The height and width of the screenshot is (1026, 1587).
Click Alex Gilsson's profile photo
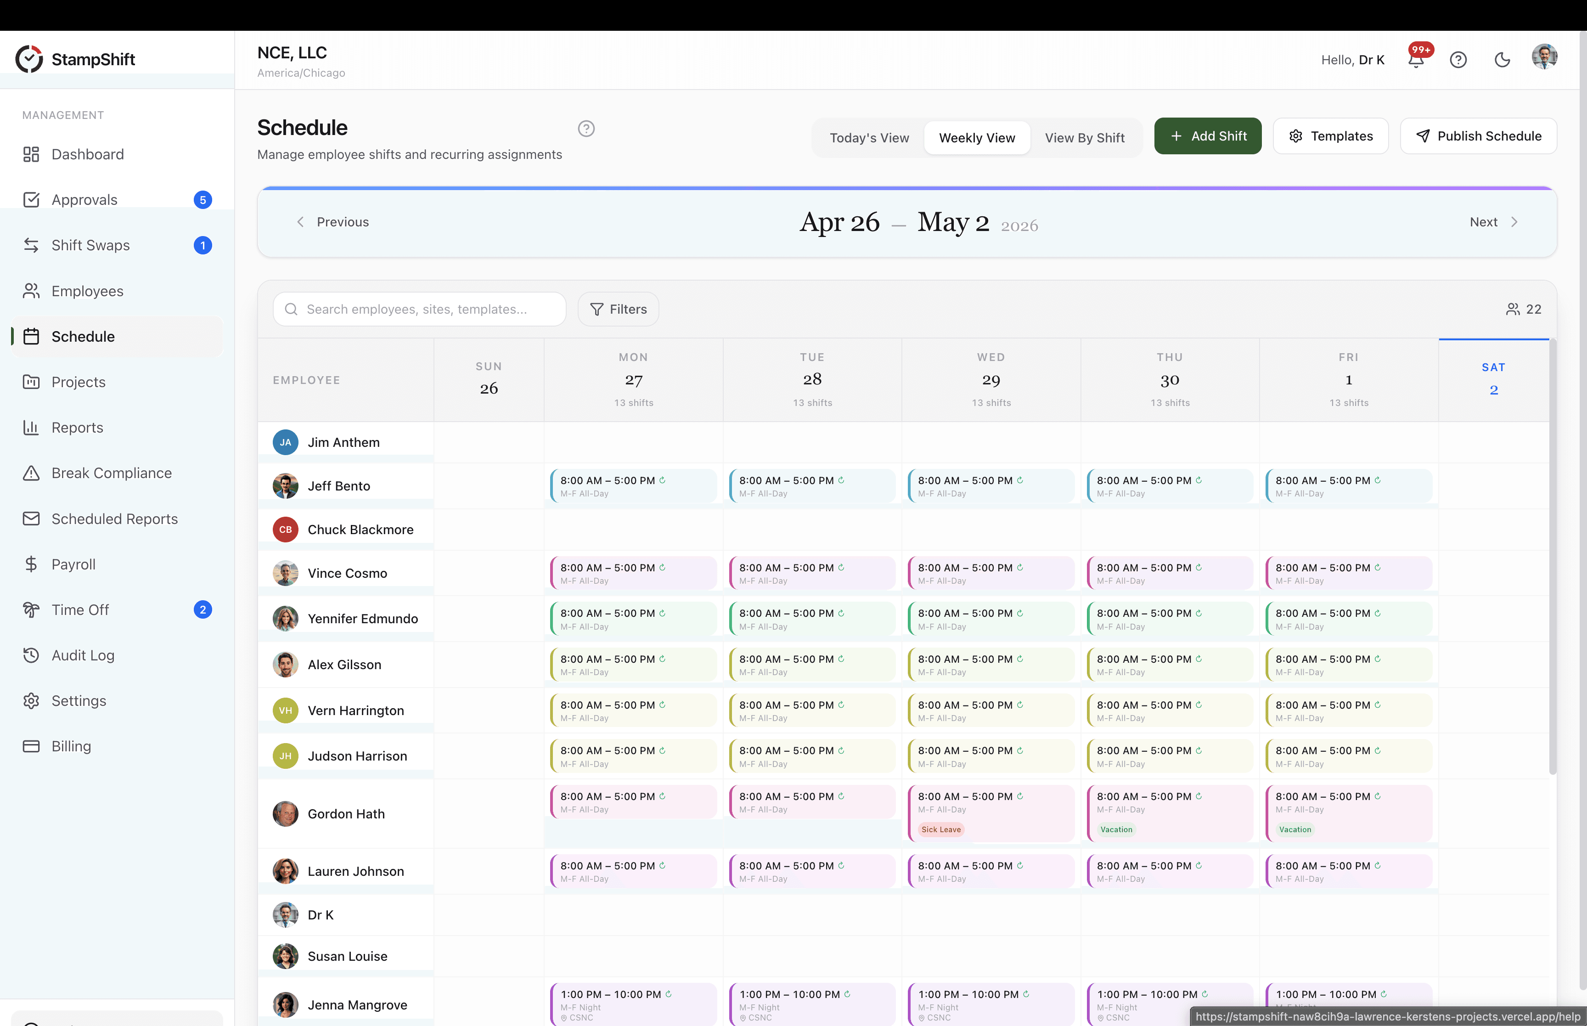pos(285,665)
